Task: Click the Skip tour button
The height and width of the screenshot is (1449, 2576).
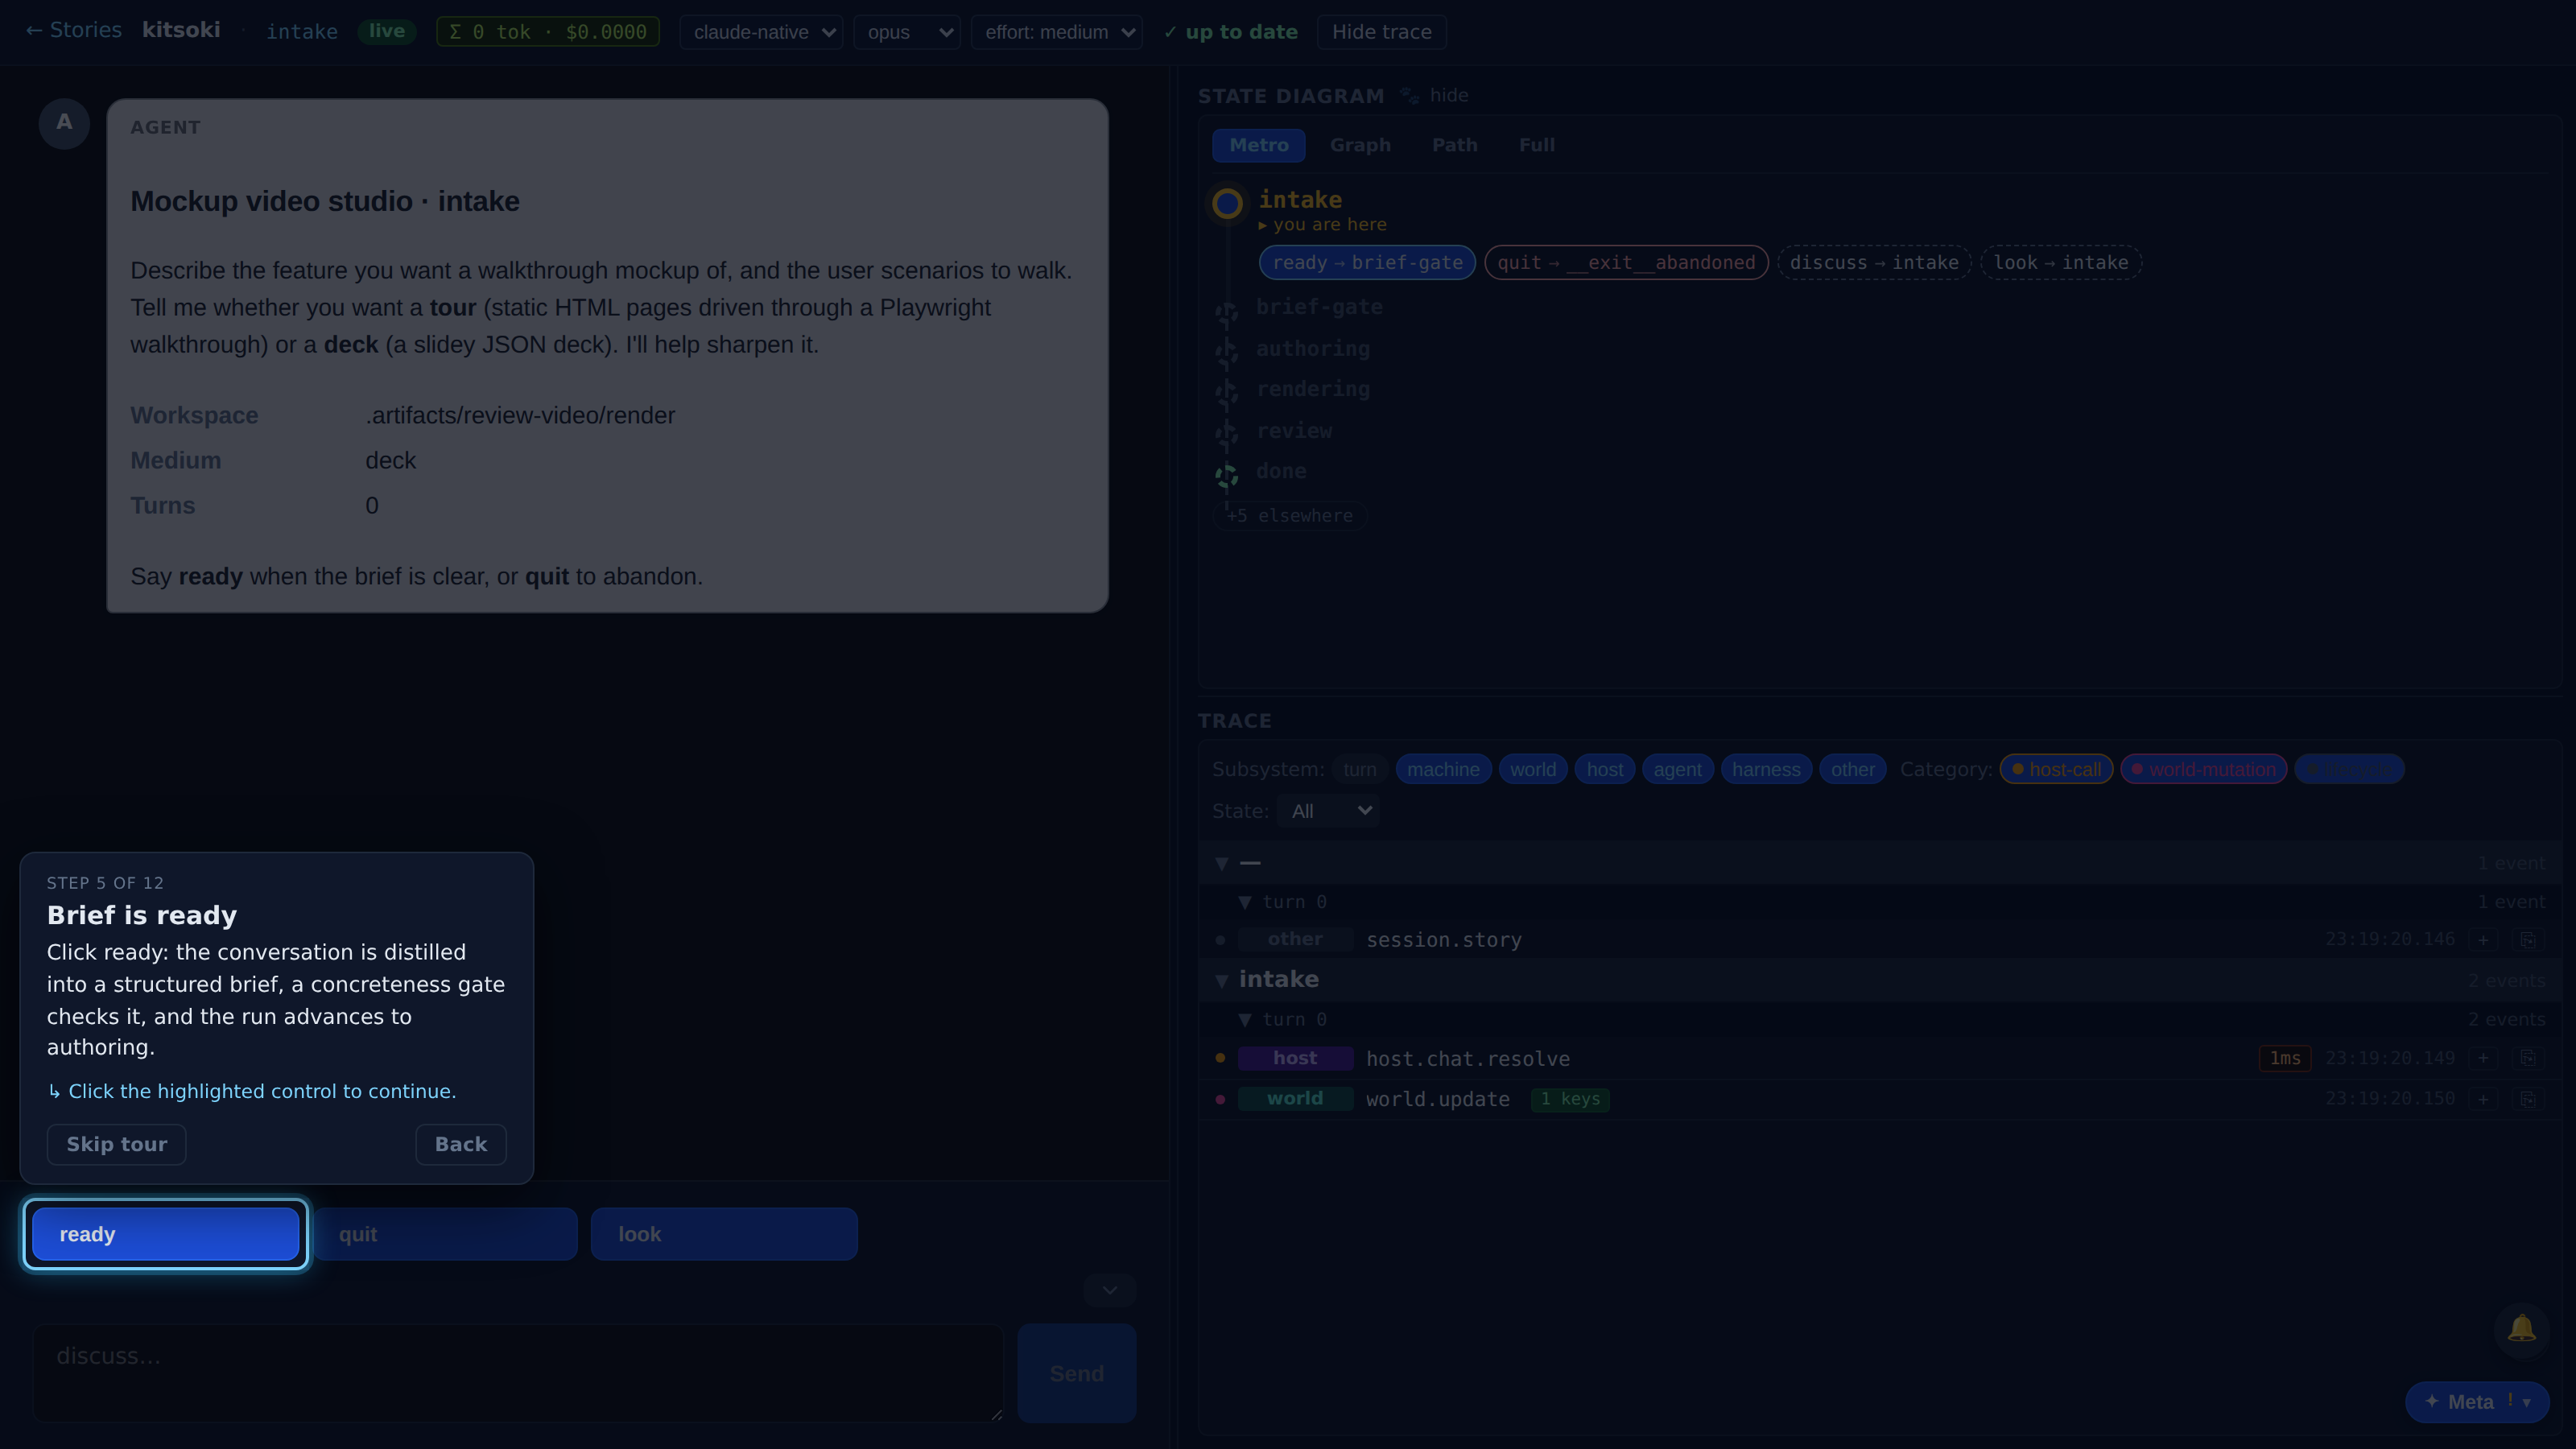Action: pos(116,1144)
